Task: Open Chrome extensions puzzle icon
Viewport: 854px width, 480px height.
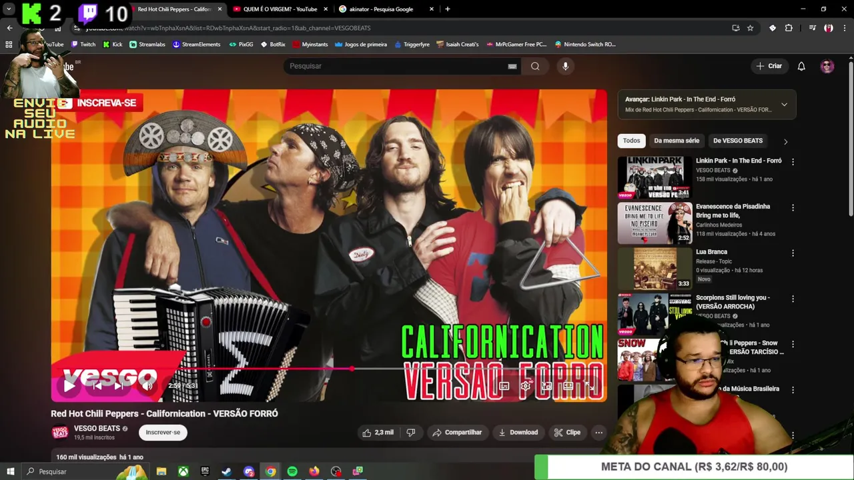Action: tap(789, 28)
